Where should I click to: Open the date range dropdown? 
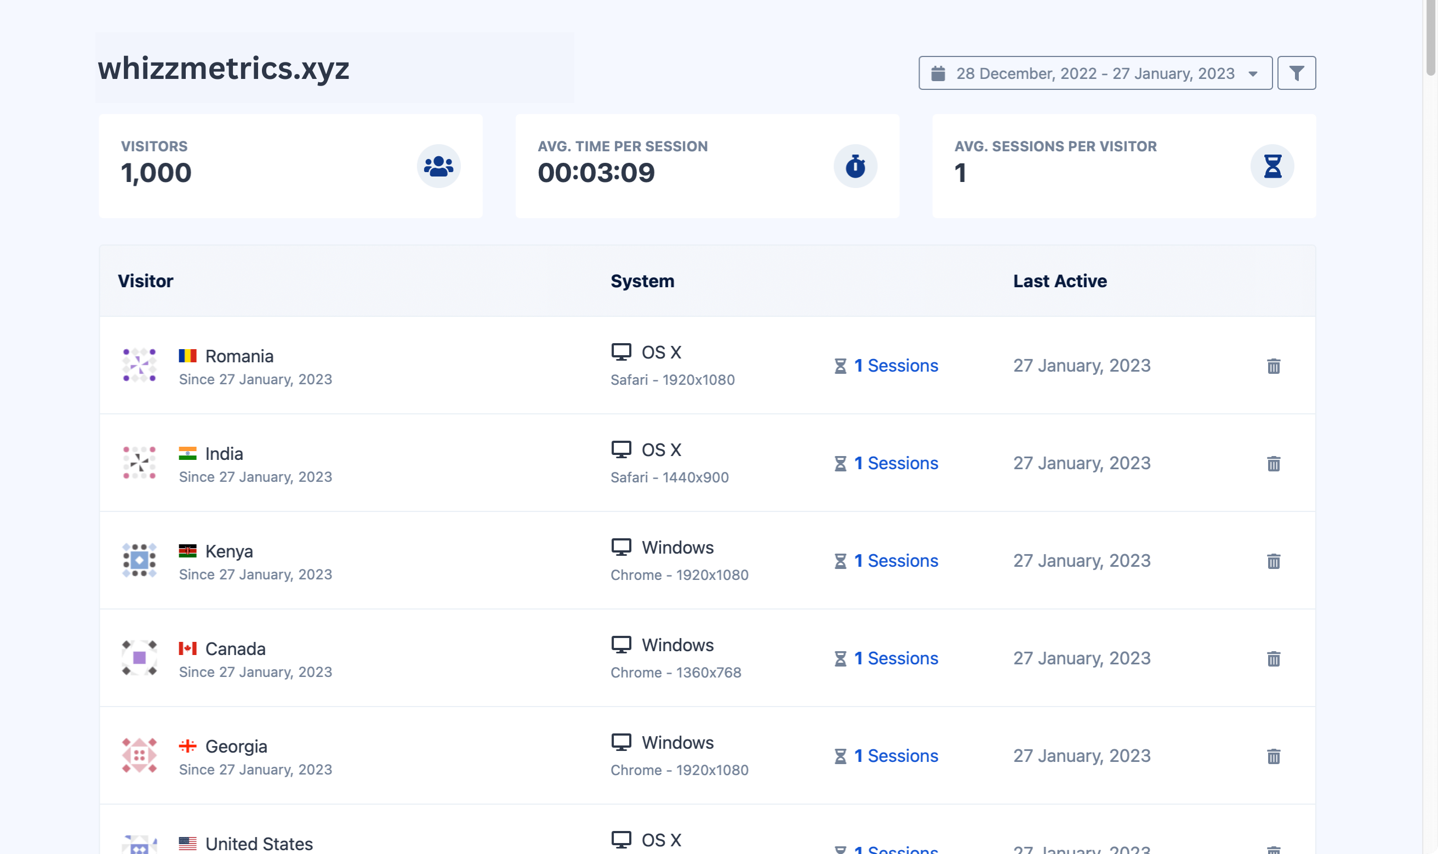(1095, 73)
